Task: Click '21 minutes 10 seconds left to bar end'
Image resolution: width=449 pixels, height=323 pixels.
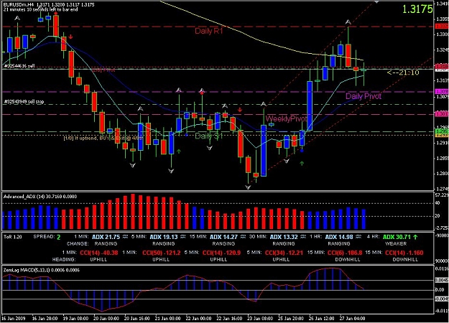Action: (40, 9)
